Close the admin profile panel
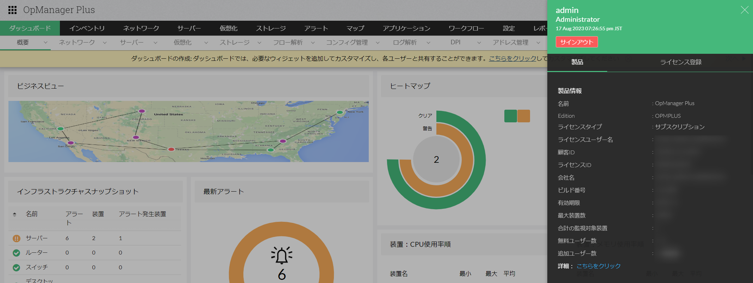Viewport: 753px width, 283px height. (x=744, y=10)
